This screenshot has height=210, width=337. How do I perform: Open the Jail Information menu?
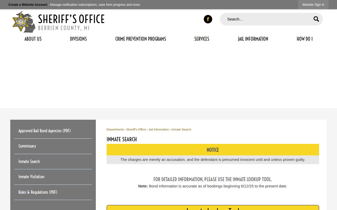253,39
